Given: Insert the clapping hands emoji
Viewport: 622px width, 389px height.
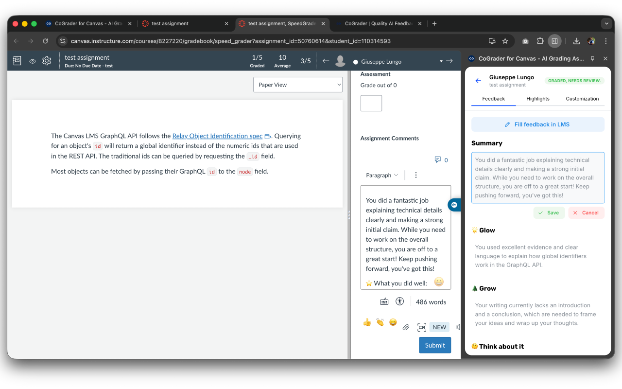Looking at the screenshot, I should click(380, 322).
